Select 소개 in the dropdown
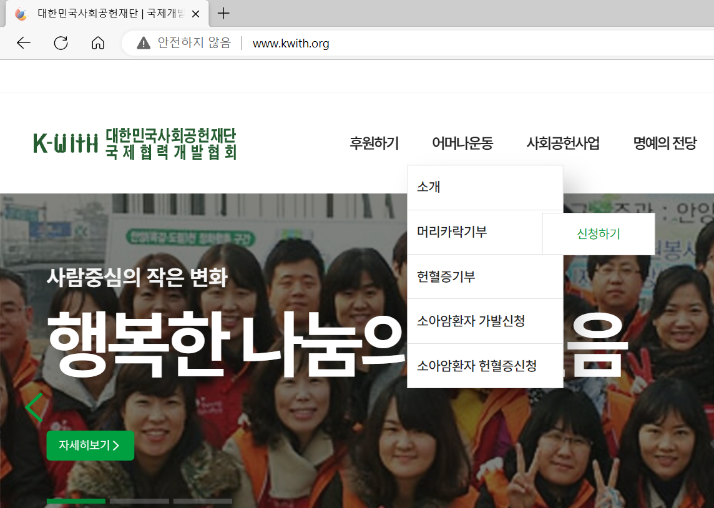Screen dimensions: 714x508 [485, 187]
